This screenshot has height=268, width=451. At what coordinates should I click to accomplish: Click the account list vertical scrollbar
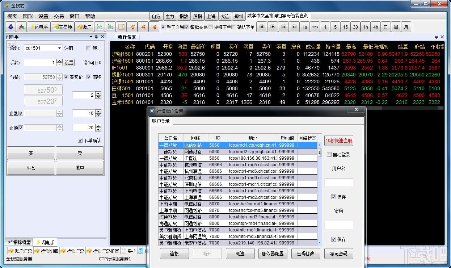pyautogui.click(x=320, y=194)
